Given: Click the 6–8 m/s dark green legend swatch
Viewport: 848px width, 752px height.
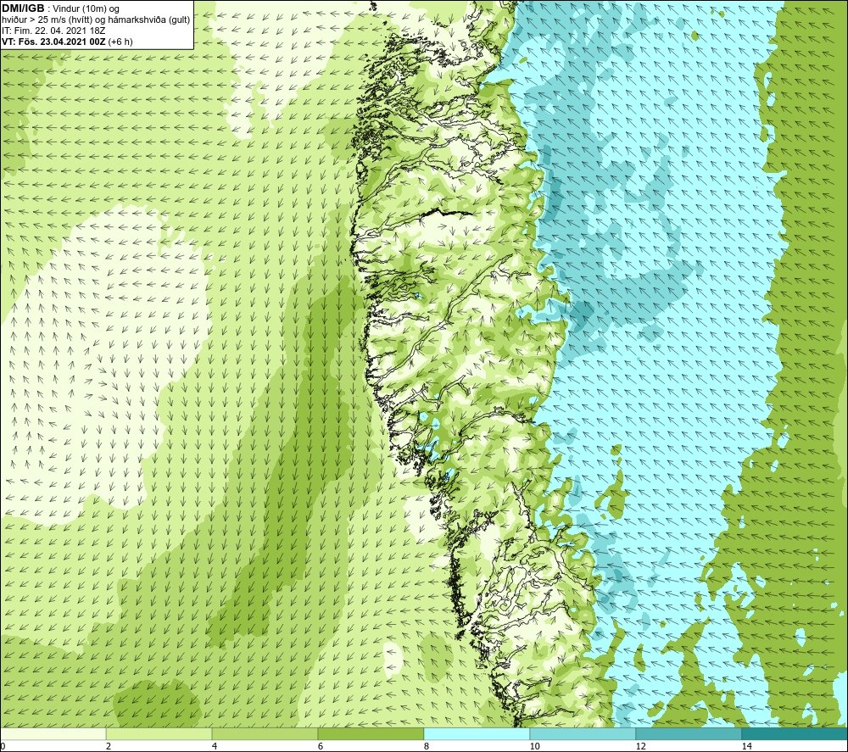Looking at the screenshot, I should click(371, 734).
